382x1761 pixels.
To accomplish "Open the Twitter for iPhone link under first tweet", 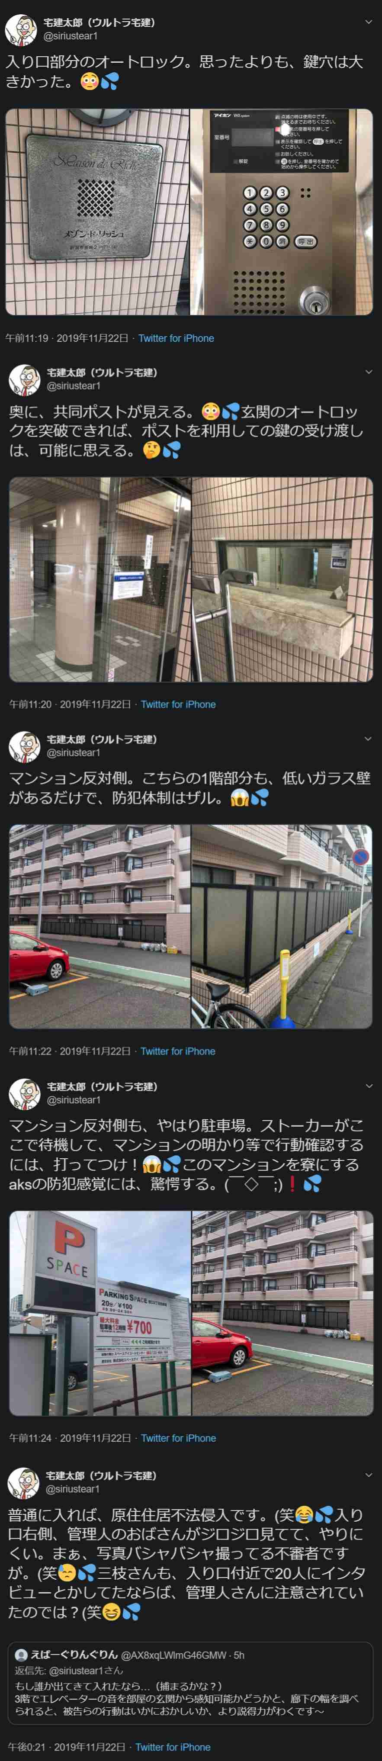I will pos(177,338).
